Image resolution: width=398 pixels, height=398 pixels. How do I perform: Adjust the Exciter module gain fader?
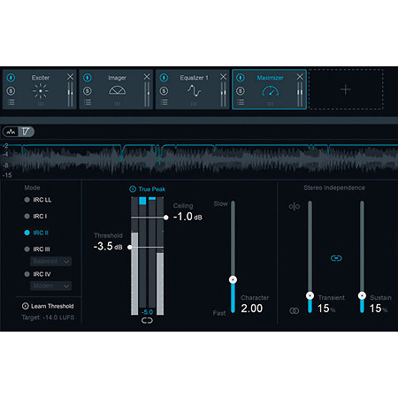tap(70, 95)
